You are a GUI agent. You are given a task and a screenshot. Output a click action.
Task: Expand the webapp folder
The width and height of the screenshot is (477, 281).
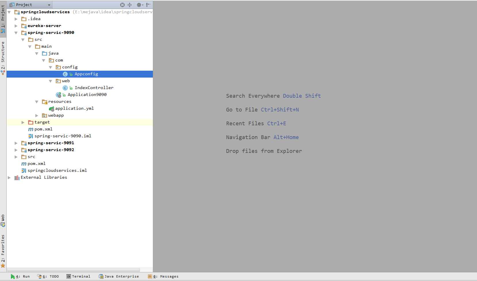37,116
